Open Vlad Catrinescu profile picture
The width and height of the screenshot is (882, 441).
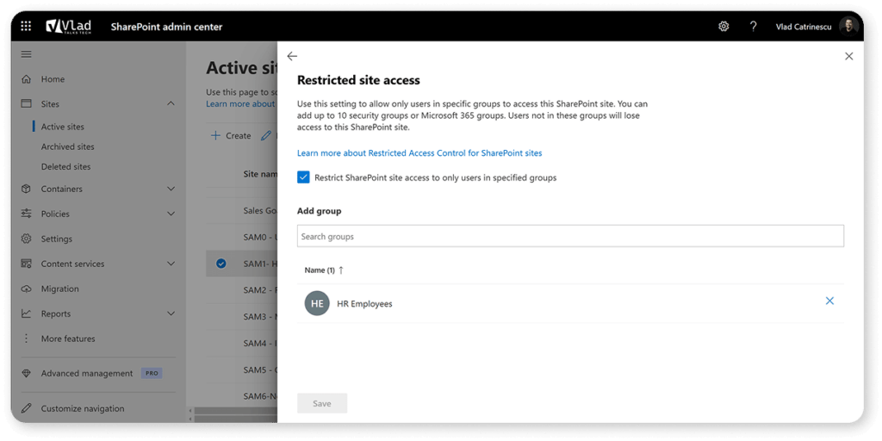[x=848, y=27]
